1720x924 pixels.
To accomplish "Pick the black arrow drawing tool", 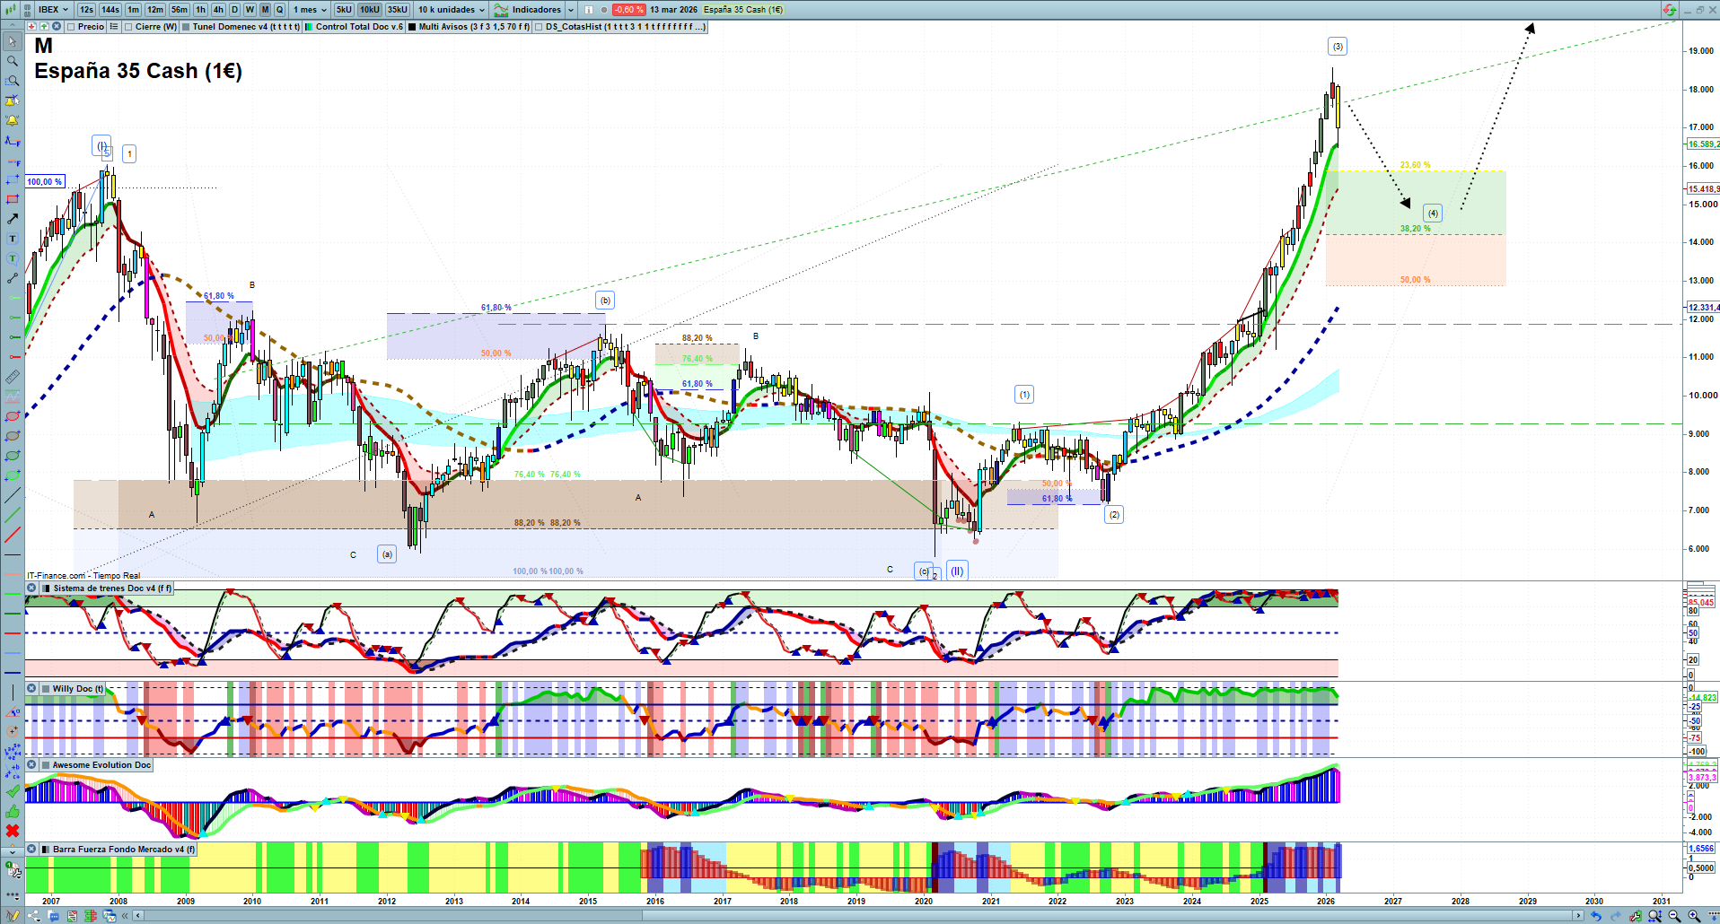I will pyautogui.click(x=13, y=219).
